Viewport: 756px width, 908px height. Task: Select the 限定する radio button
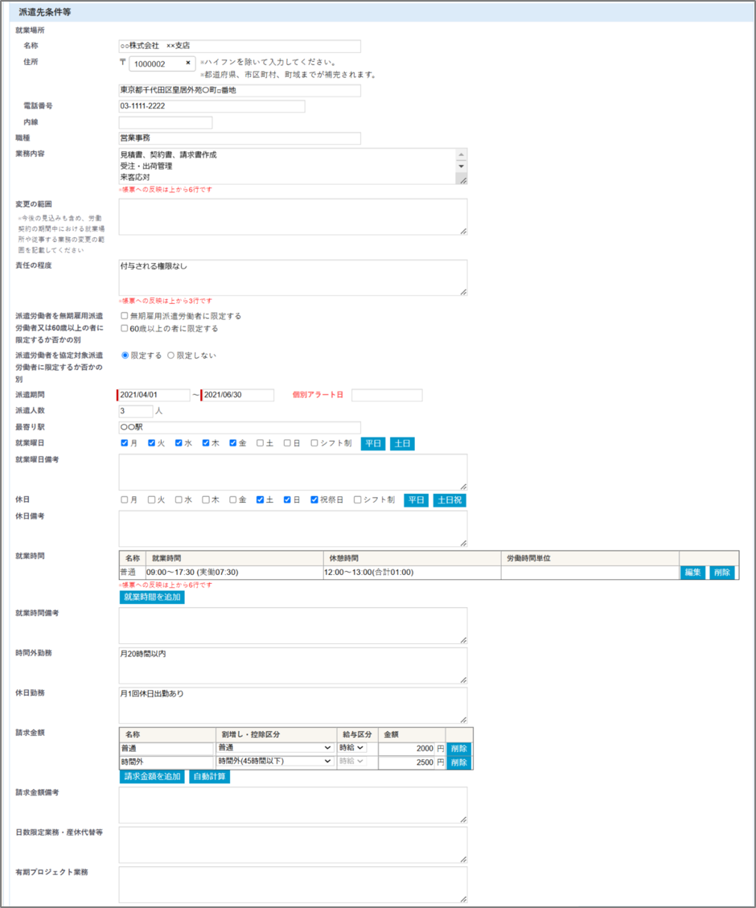(125, 355)
